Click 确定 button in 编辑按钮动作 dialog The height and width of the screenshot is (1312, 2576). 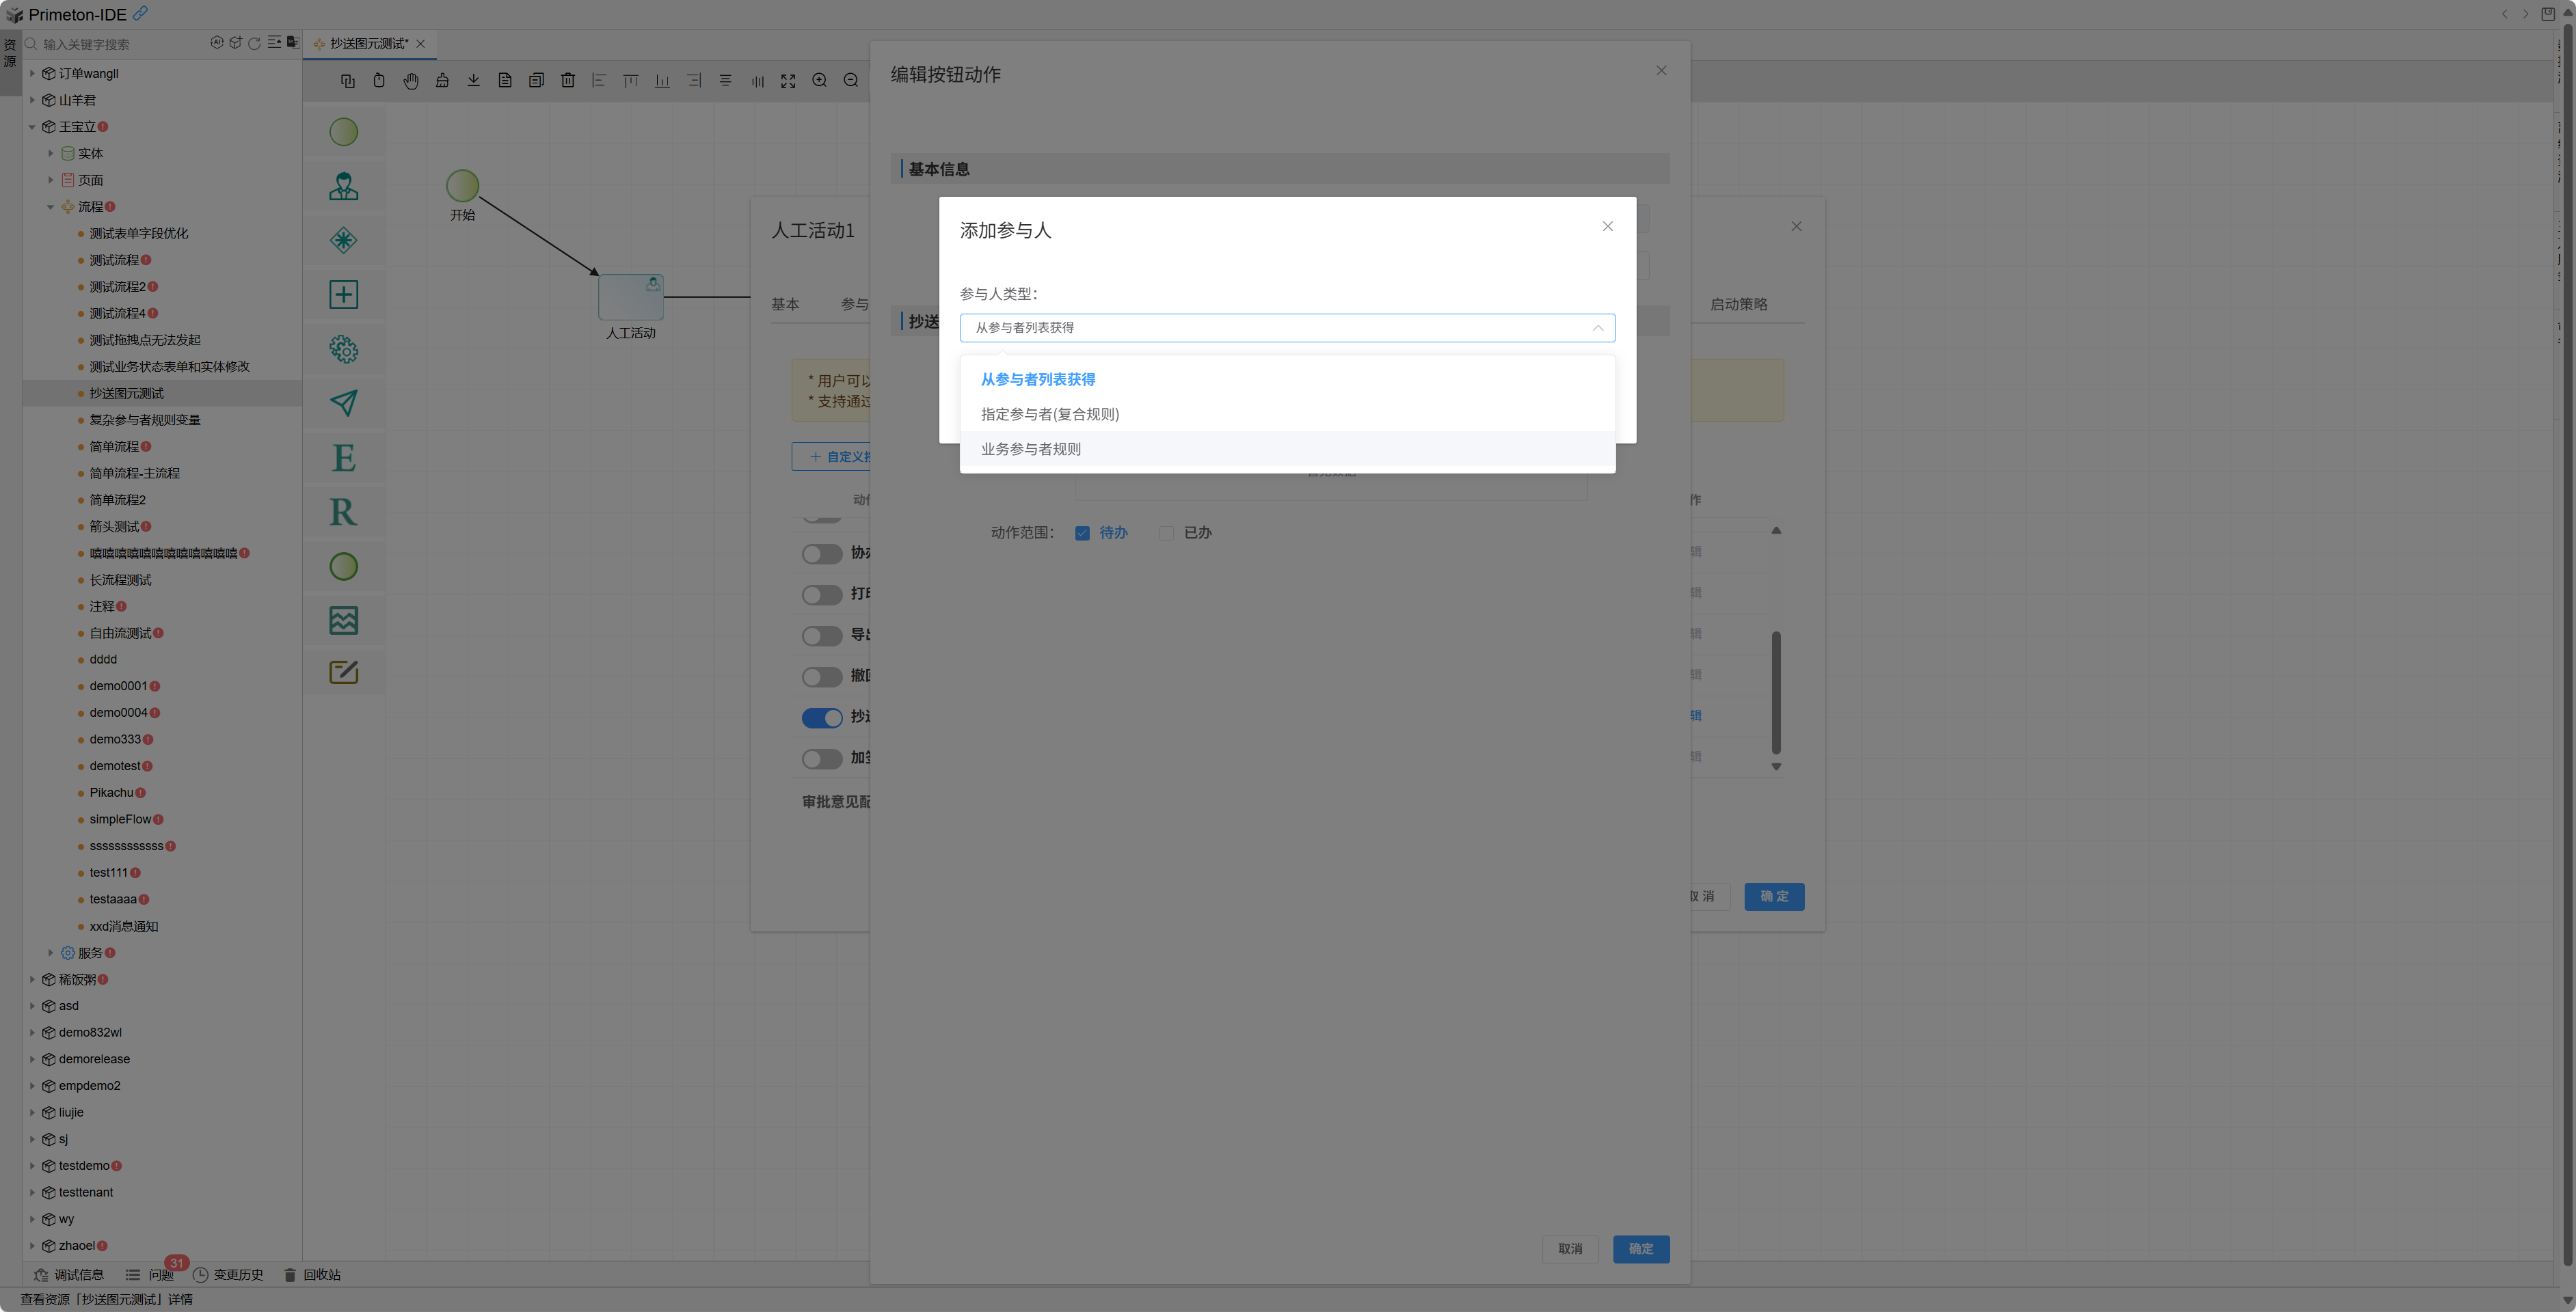click(1640, 1249)
